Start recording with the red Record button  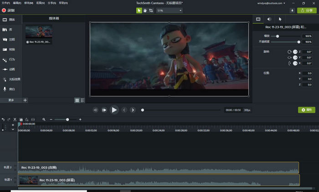[8, 10]
